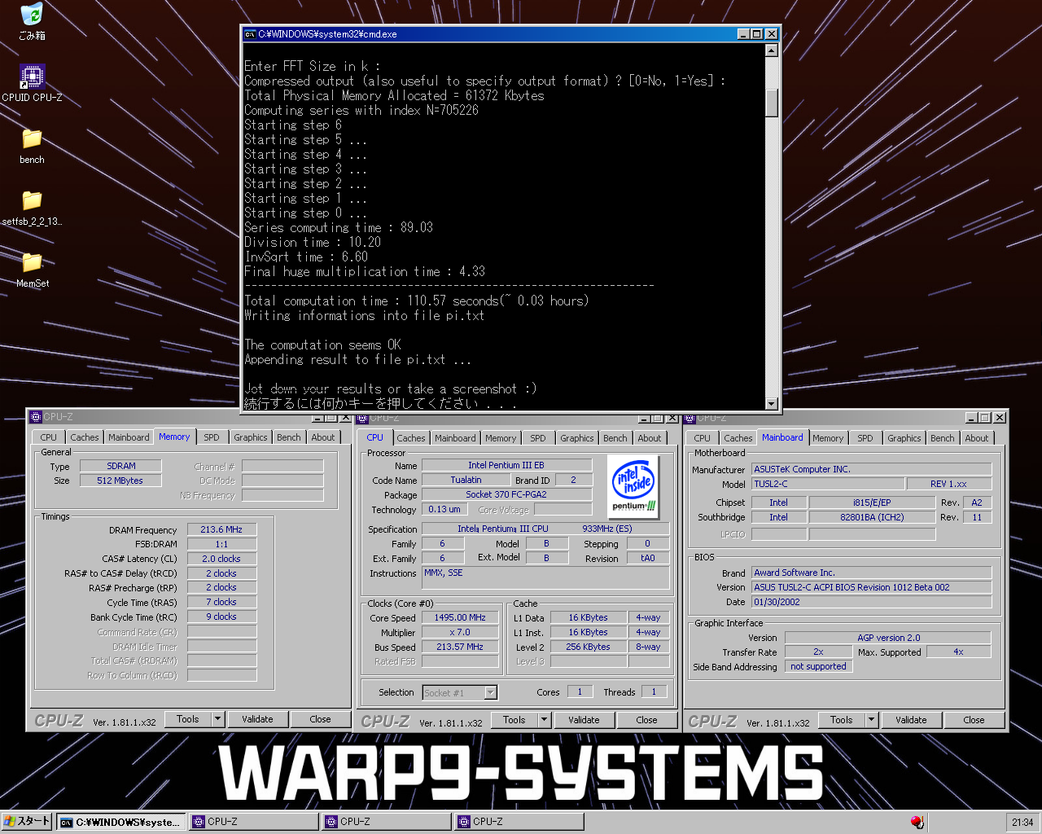Select the cmd.exe taskbar button

(x=120, y=822)
